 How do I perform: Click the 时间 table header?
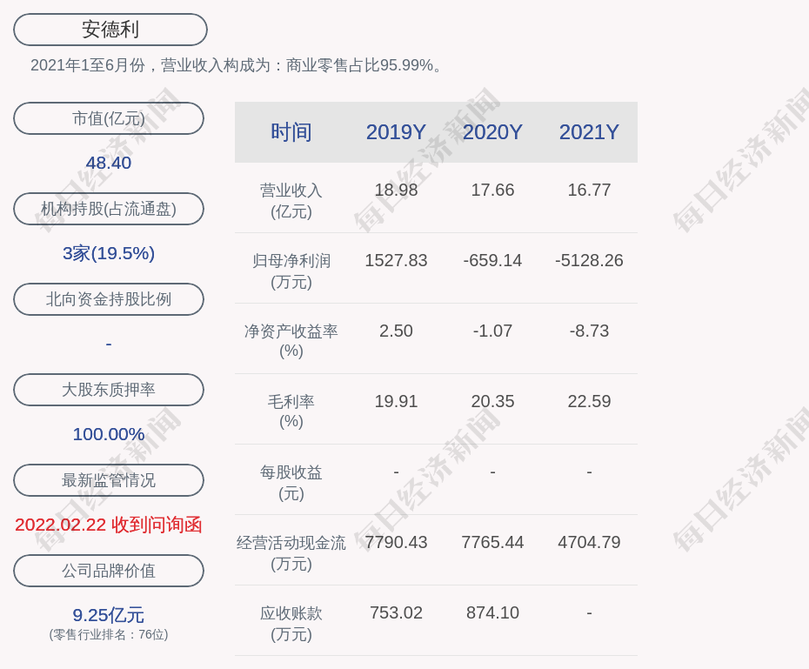pos(291,132)
